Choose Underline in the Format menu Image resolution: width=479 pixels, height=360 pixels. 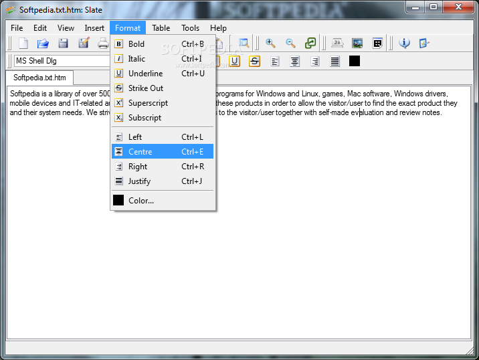(x=163, y=74)
